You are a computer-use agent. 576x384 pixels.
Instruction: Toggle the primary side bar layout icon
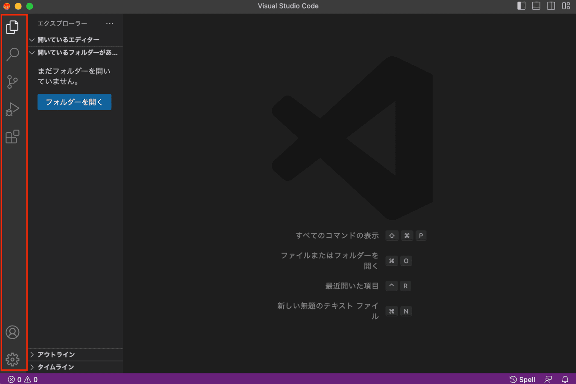(521, 6)
